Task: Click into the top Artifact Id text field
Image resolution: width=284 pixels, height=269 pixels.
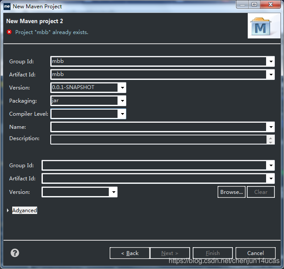Action: (x=159, y=74)
